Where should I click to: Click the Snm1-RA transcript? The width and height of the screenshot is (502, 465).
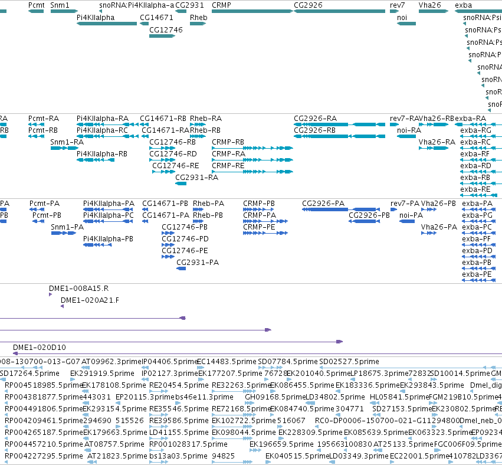pyautogui.click(x=64, y=148)
